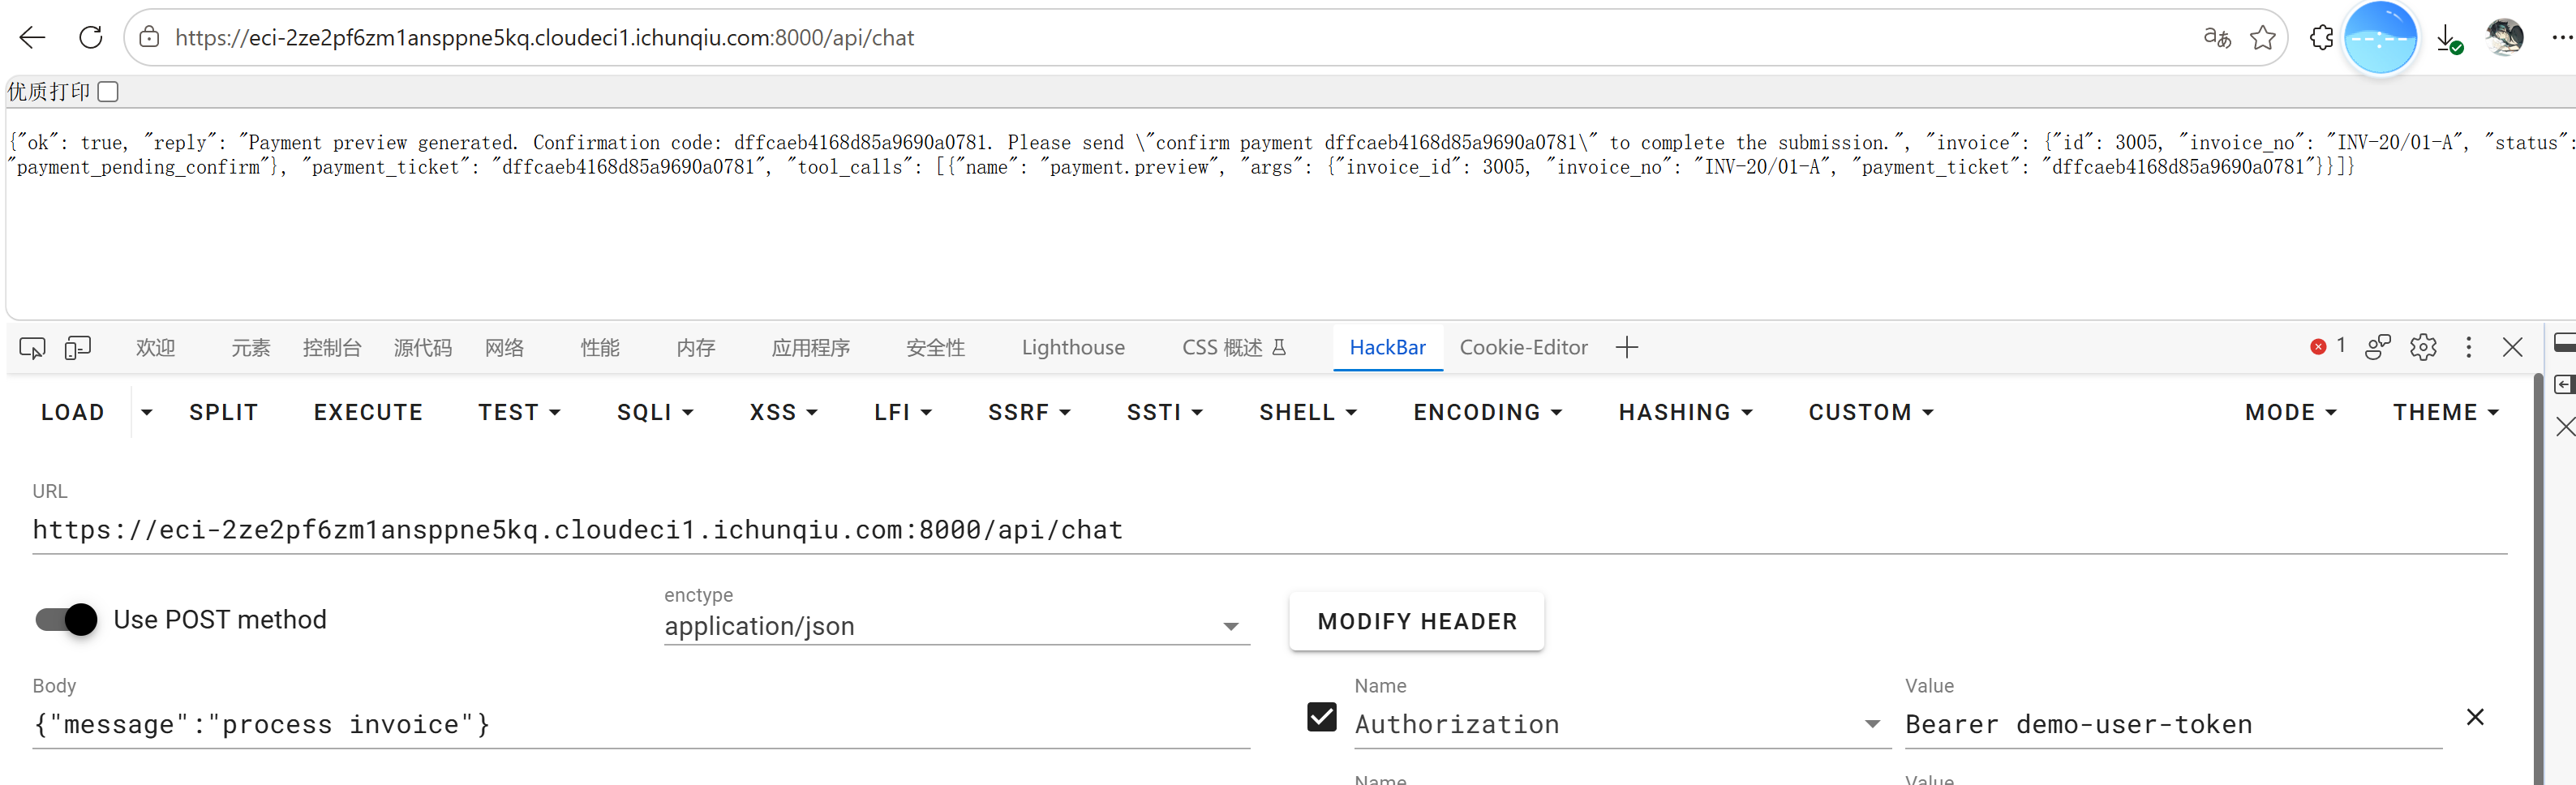
Task: Add new DevTools tab with plus icon
Action: (1627, 347)
